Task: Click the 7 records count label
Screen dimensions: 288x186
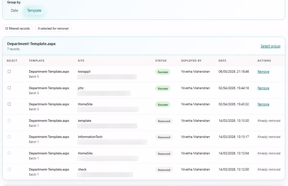Action: (x=13, y=49)
